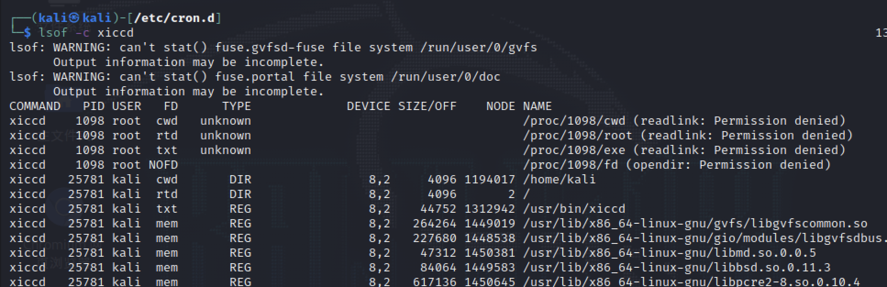Click the NOFD value in the FD column
The image size is (887, 287).
point(163,165)
